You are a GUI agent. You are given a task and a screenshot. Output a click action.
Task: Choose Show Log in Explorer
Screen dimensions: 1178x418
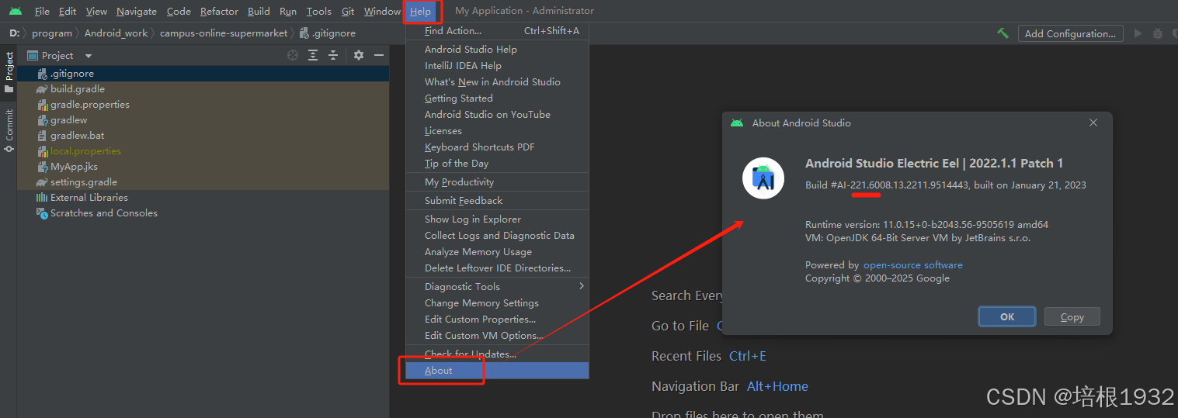click(x=497, y=219)
